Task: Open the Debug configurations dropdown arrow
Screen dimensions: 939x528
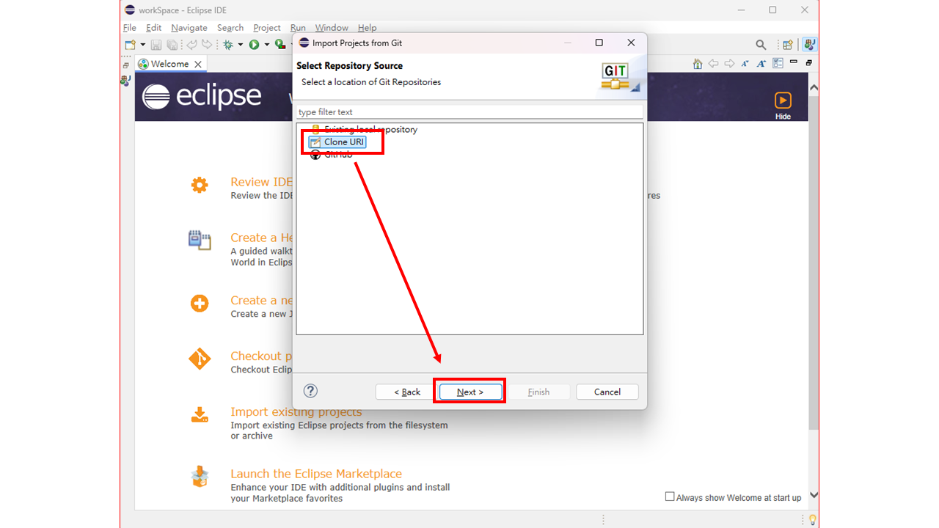Action: click(x=241, y=45)
